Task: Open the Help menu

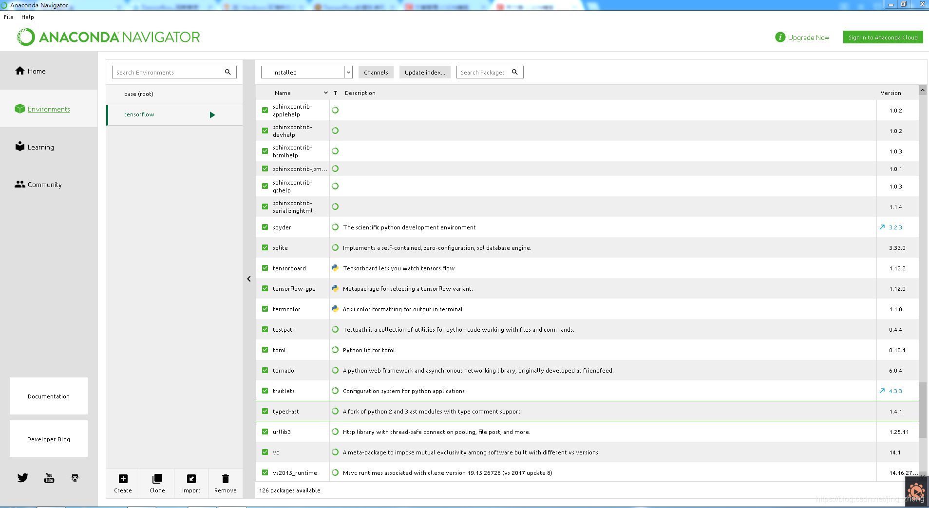Action: [28, 17]
